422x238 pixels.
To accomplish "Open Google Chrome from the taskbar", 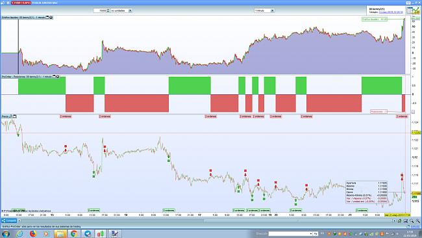I will coord(74,233).
